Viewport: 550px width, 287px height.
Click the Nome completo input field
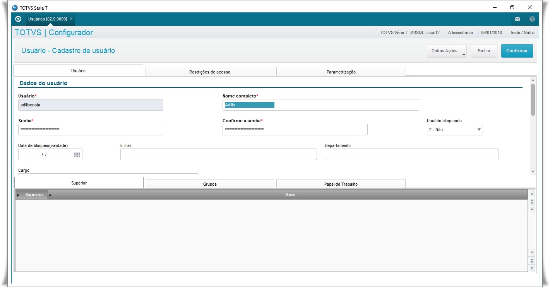click(321, 105)
